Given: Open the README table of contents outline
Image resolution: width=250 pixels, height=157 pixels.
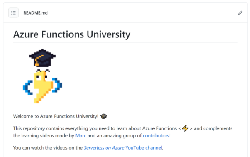Looking at the screenshot, I should [14, 13].
